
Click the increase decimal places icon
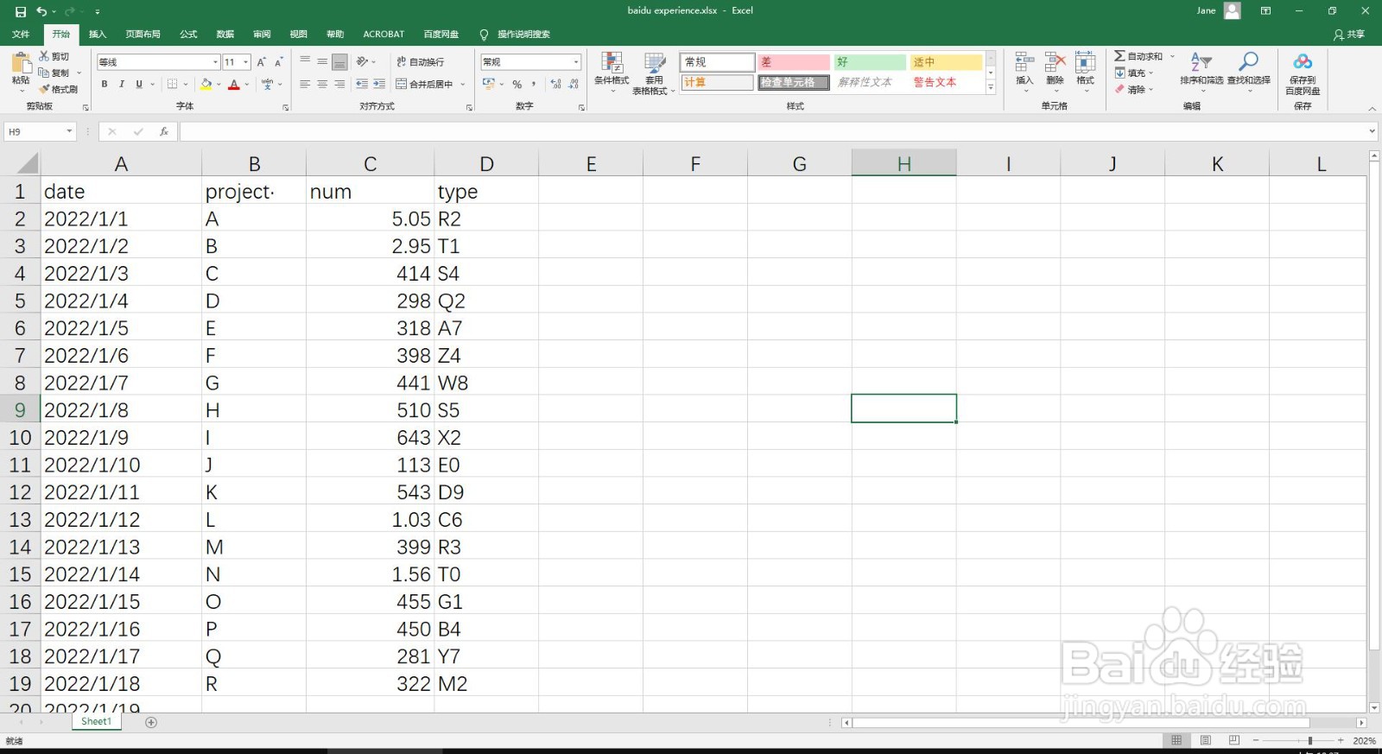pos(555,84)
